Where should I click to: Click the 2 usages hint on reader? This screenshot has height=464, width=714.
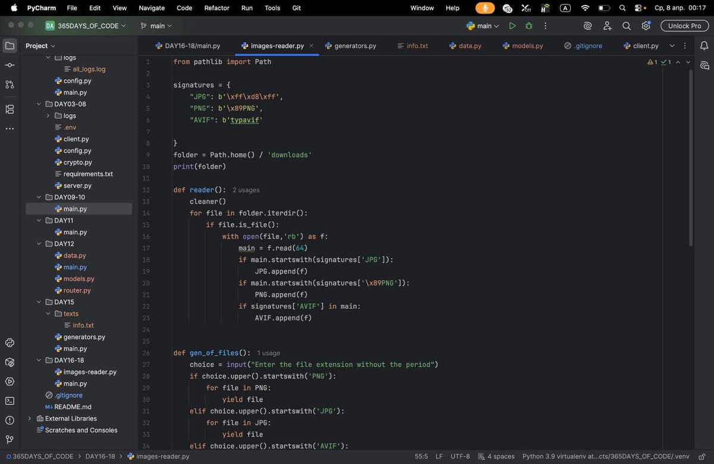click(x=246, y=190)
